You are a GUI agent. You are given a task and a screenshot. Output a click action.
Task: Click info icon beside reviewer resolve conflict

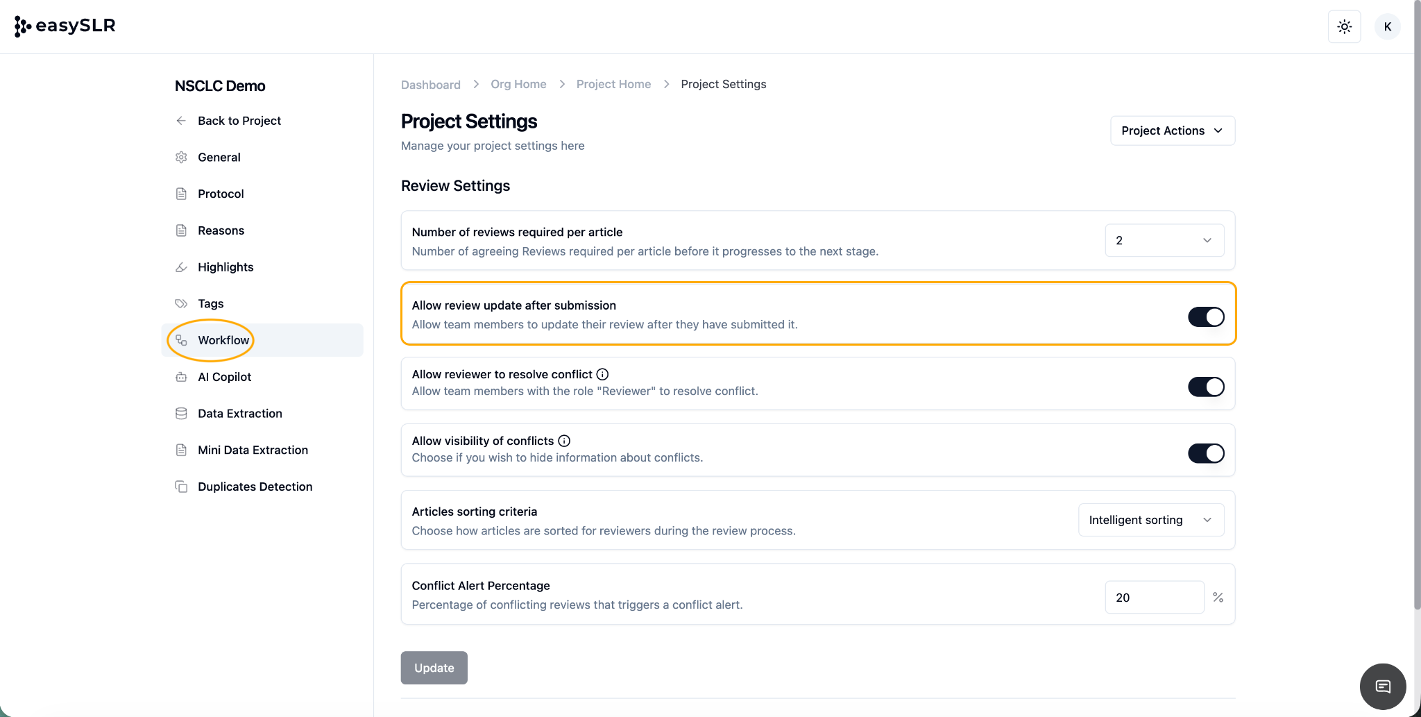602,374
